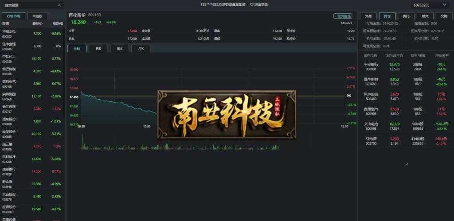Open the 持仓 holdings tab
Viewport: 454px width, 221px height.
click(387, 16)
